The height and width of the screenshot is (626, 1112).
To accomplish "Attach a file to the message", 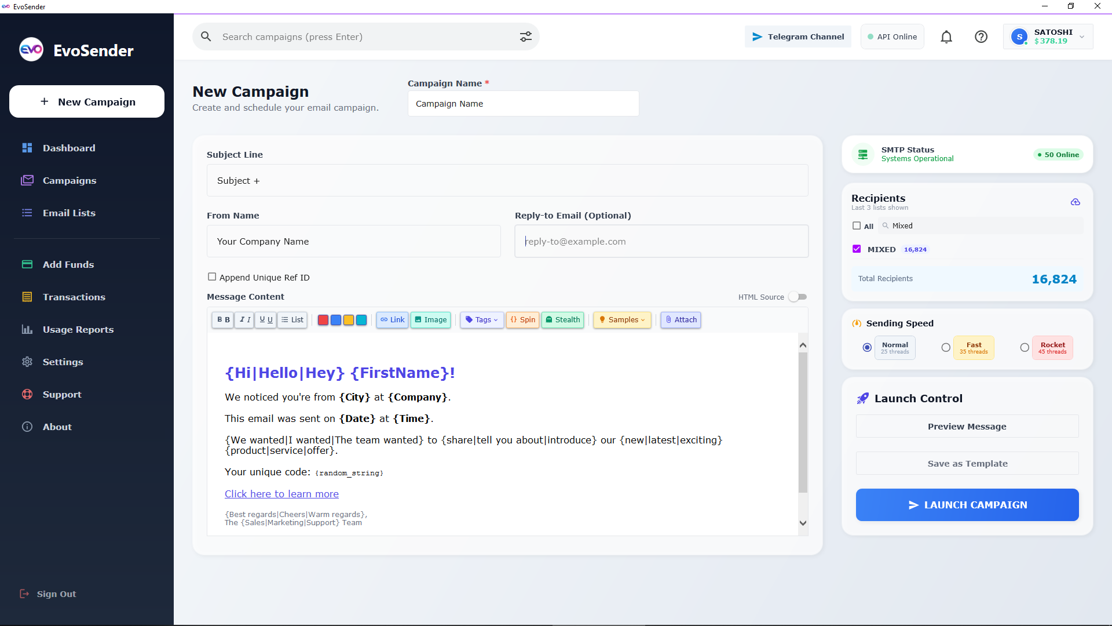I will (680, 319).
